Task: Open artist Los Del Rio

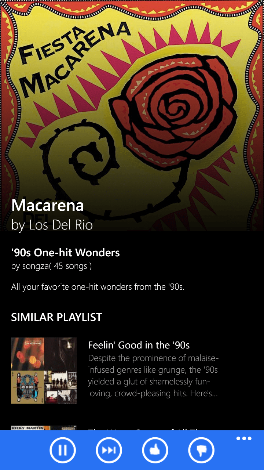Action: pyautogui.click(x=52, y=225)
